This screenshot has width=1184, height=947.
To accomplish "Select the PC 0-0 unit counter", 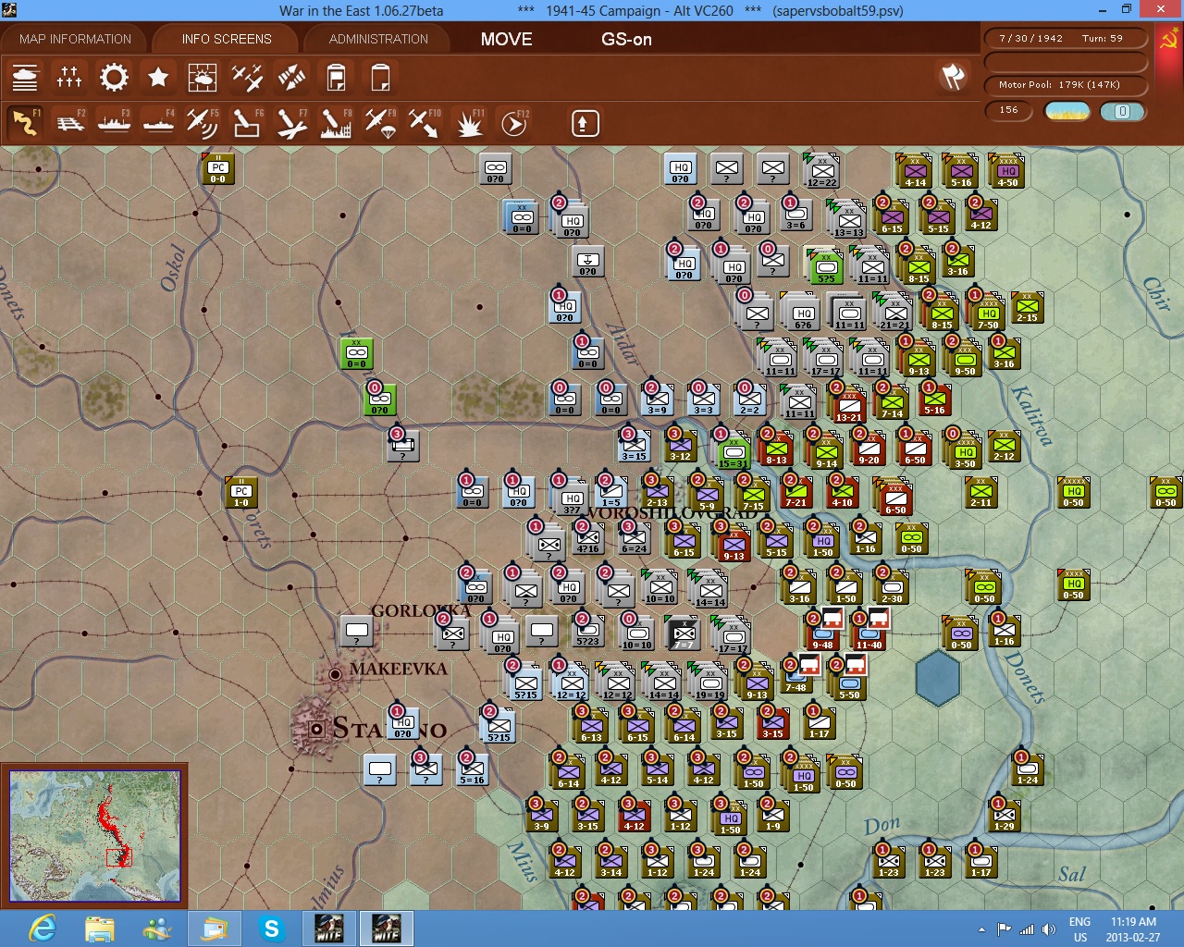I will [x=218, y=170].
